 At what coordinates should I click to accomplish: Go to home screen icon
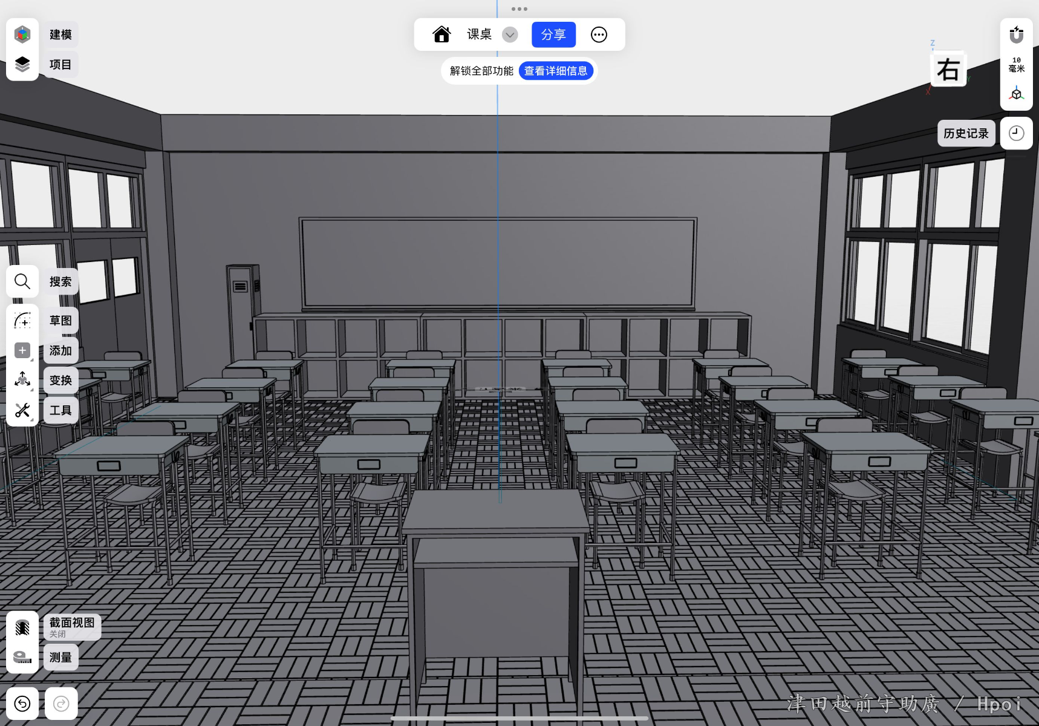441,34
